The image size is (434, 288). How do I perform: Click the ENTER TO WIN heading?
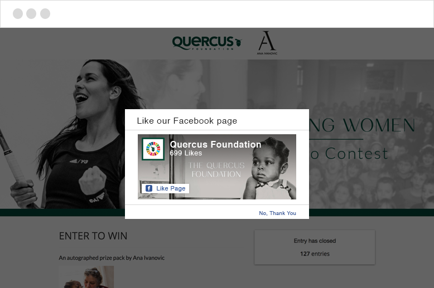pyautogui.click(x=93, y=236)
